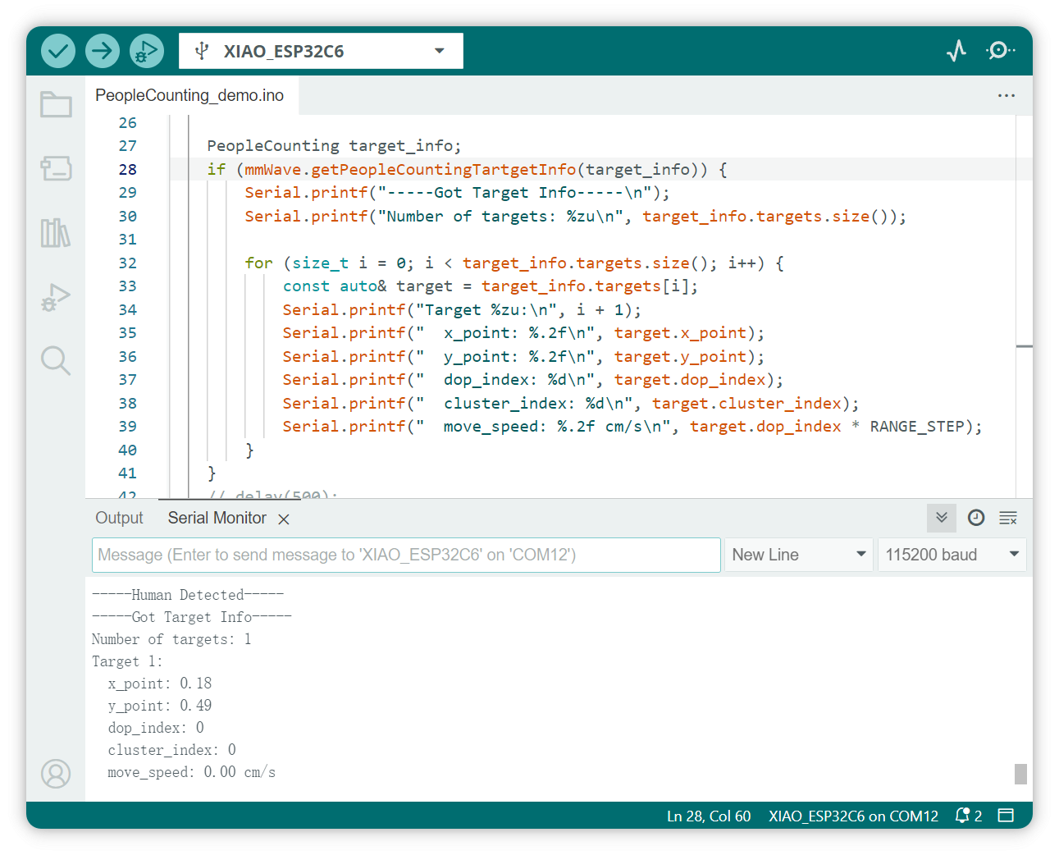Open the New Line ending dropdown
The image size is (1059, 855).
tap(798, 555)
